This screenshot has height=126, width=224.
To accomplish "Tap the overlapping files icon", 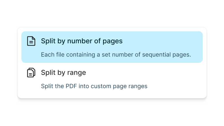I will coord(31,72).
